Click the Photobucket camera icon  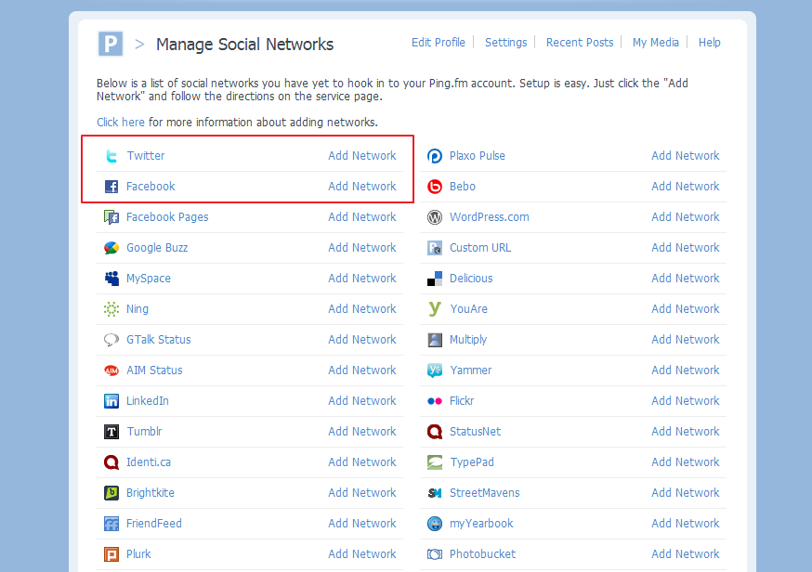(x=435, y=553)
